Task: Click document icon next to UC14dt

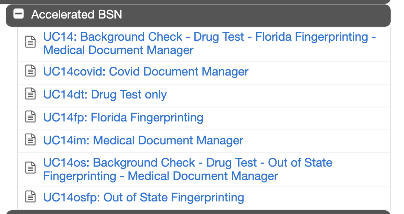Action: pos(30,94)
